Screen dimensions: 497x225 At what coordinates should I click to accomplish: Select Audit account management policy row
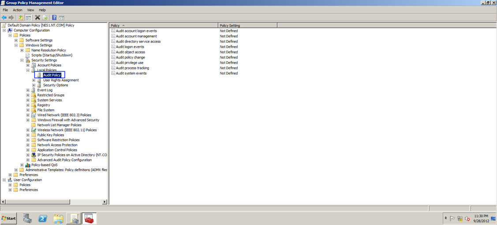click(x=137, y=36)
